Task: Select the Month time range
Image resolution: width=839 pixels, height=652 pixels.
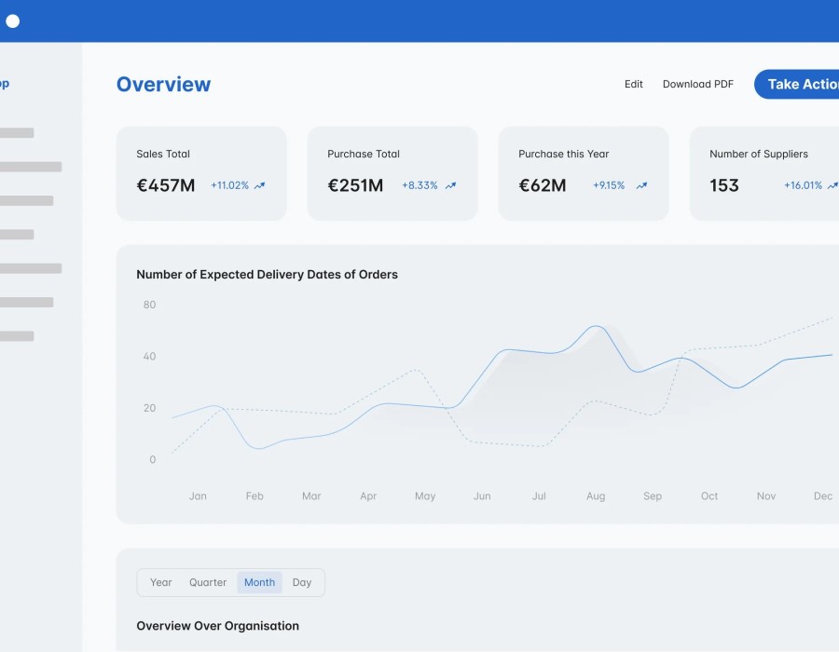Action: [x=259, y=582]
